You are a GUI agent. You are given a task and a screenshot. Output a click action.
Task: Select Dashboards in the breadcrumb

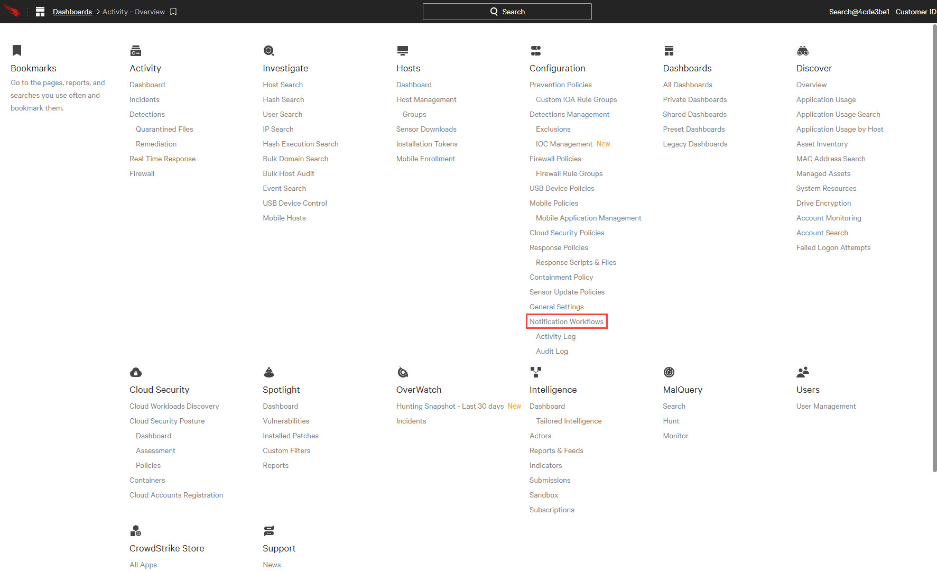pos(72,12)
